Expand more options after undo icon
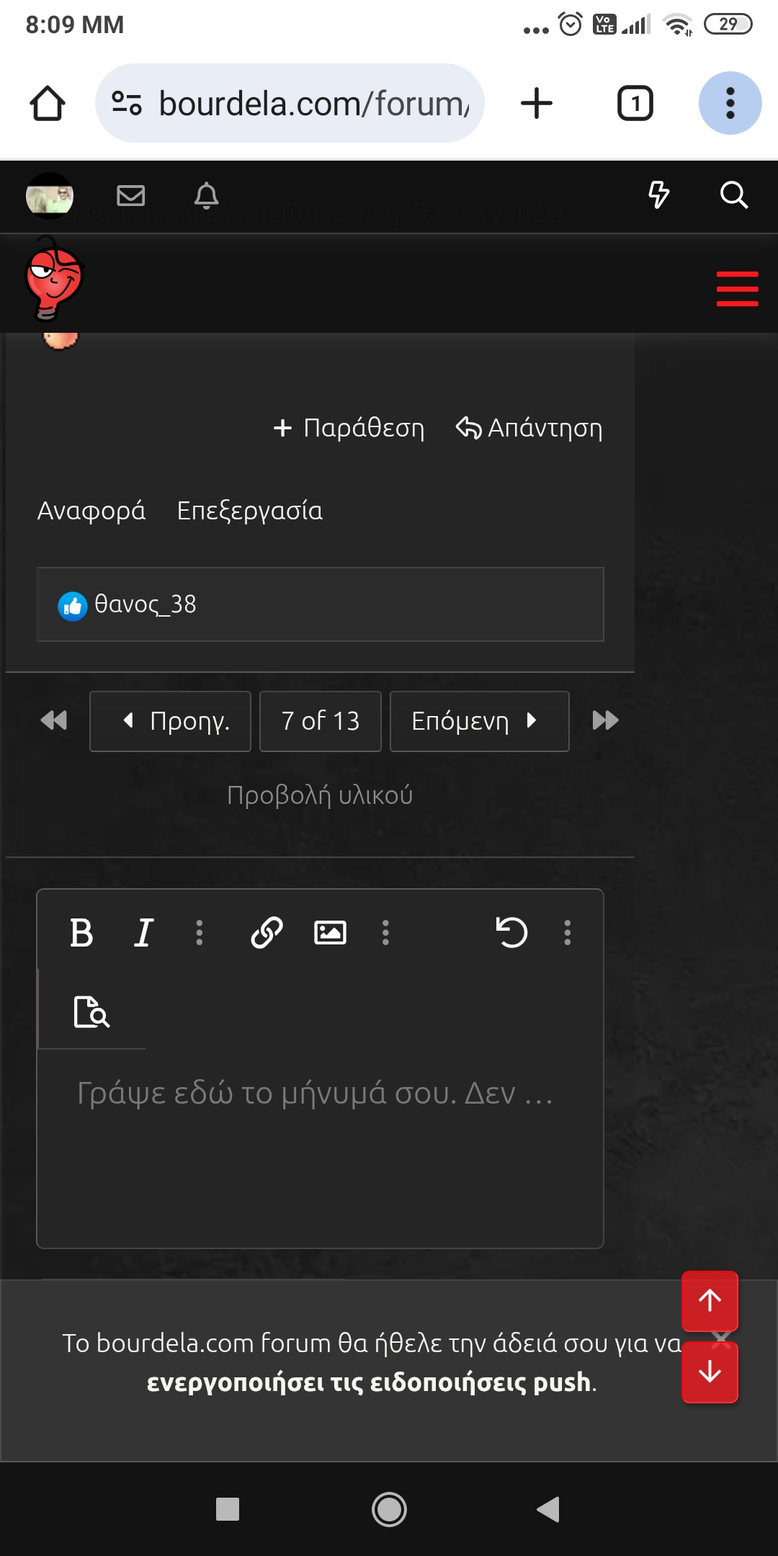Viewport: 778px width, 1556px height. [x=568, y=932]
